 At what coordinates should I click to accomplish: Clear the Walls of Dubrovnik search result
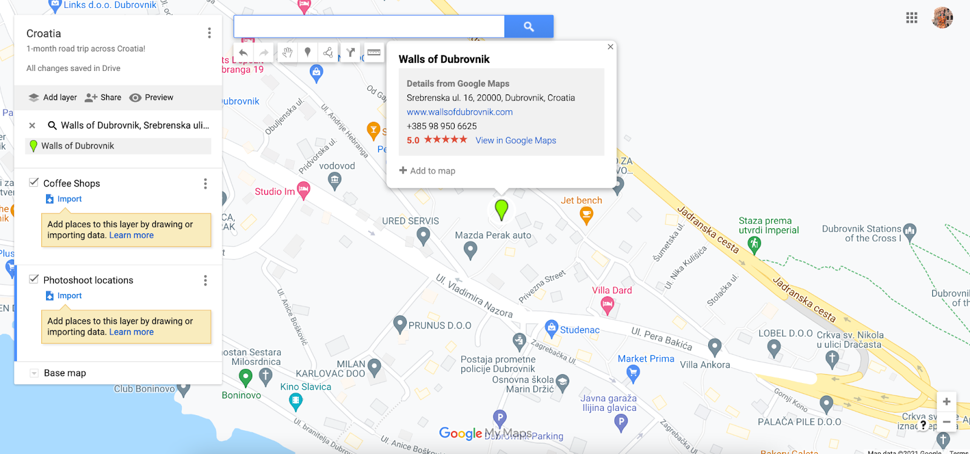pyautogui.click(x=32, y=125)
